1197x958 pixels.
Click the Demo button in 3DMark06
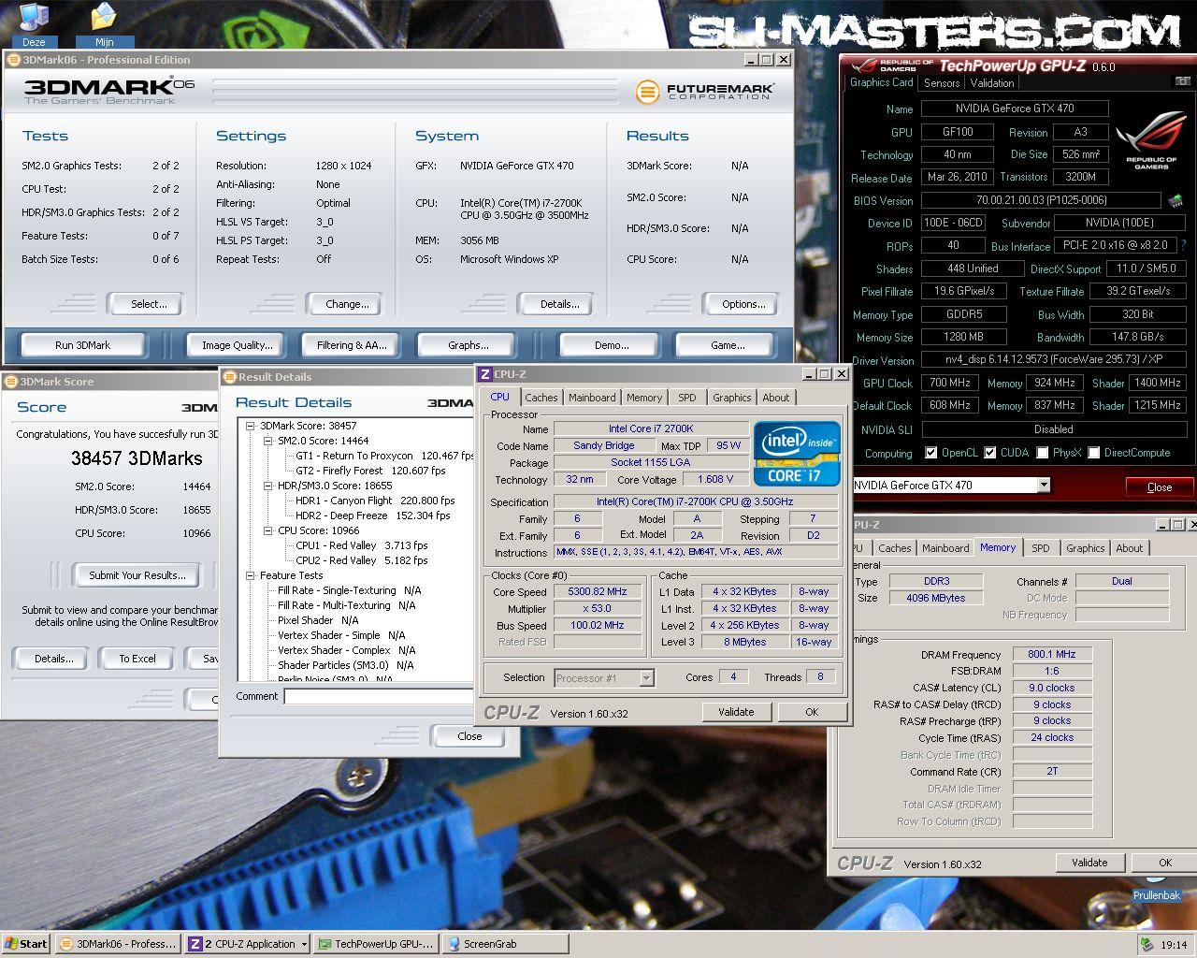(x=612, y=345)
